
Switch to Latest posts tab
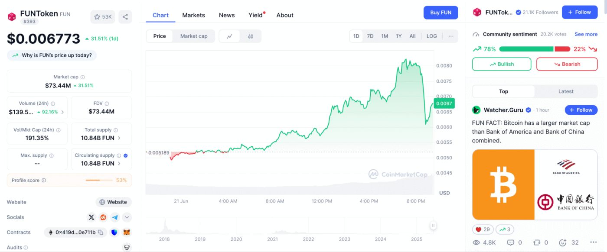(566, 91)
